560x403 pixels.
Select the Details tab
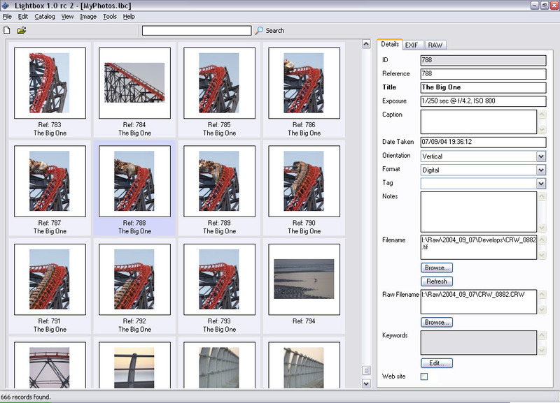pos(390,44)
